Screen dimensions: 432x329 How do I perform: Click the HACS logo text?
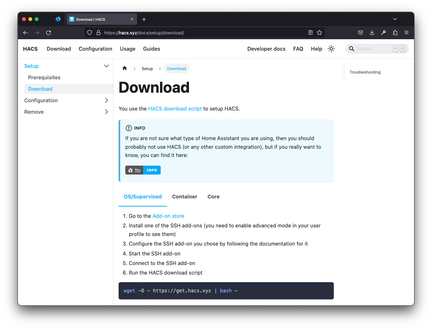click(30, 49)
